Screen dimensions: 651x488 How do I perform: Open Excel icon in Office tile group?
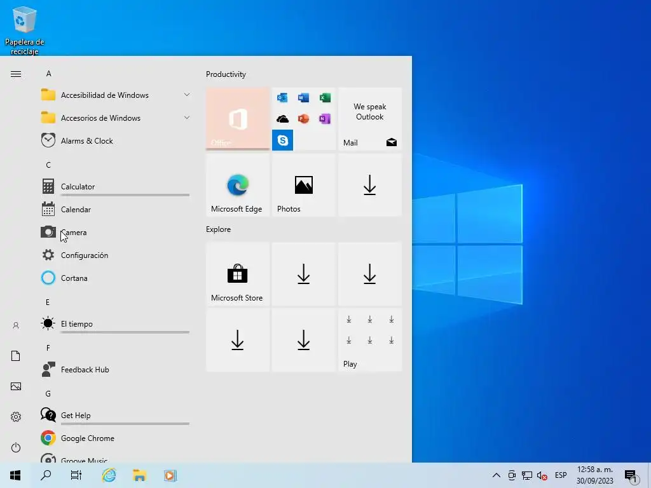point(325,97)
